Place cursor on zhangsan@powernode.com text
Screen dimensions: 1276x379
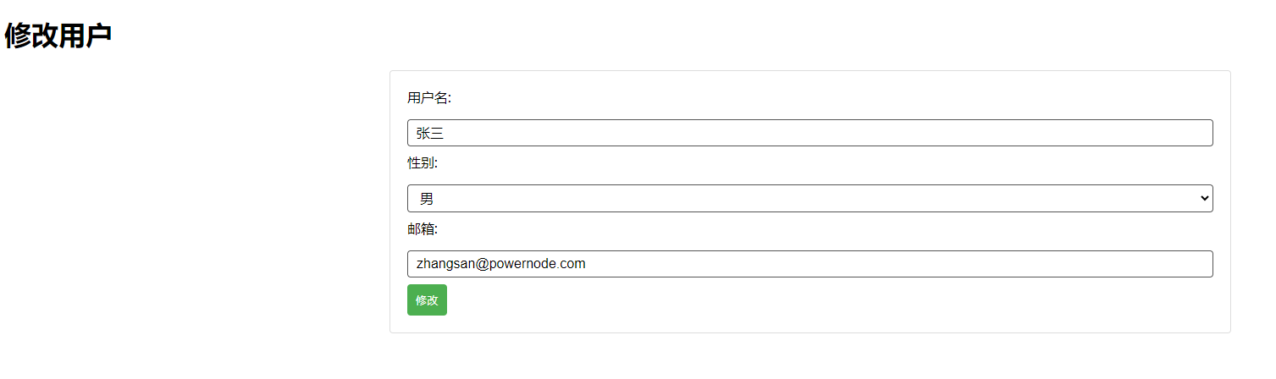pyautogui.click(x=500, y=264)
